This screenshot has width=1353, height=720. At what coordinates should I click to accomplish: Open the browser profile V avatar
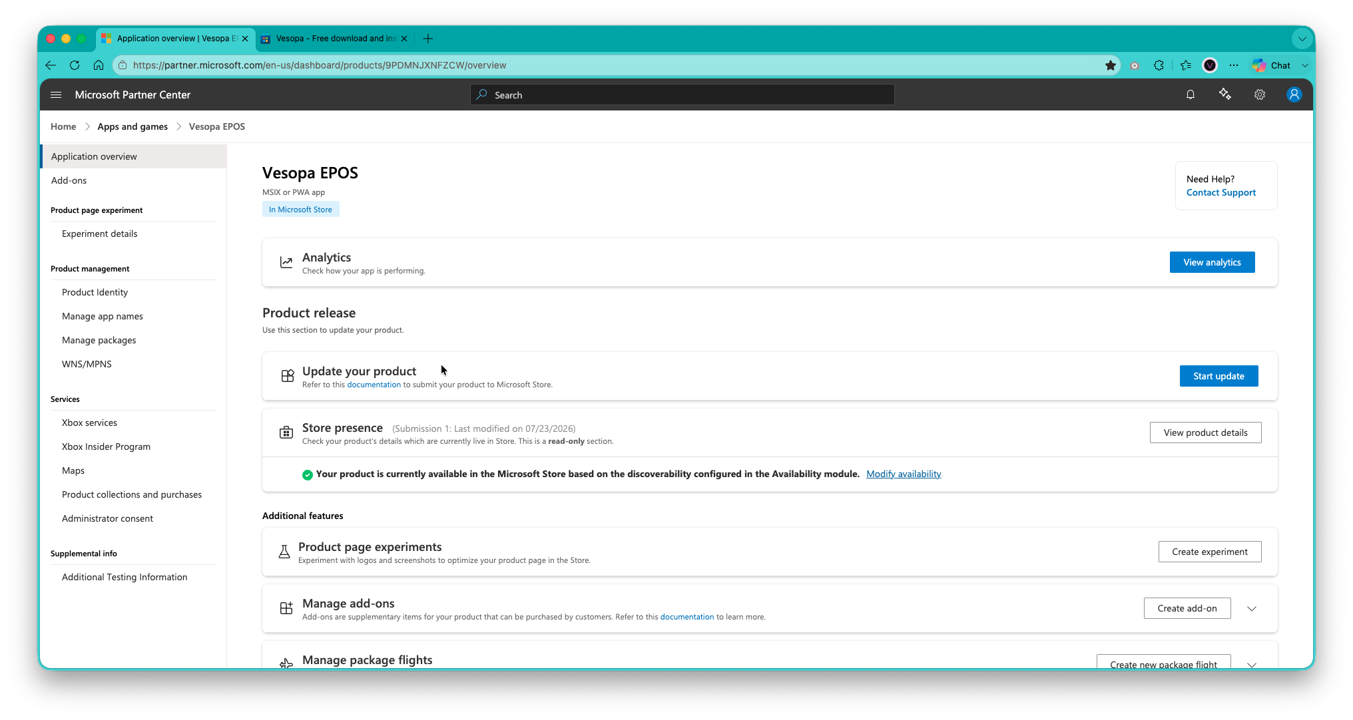point(1211,65)
